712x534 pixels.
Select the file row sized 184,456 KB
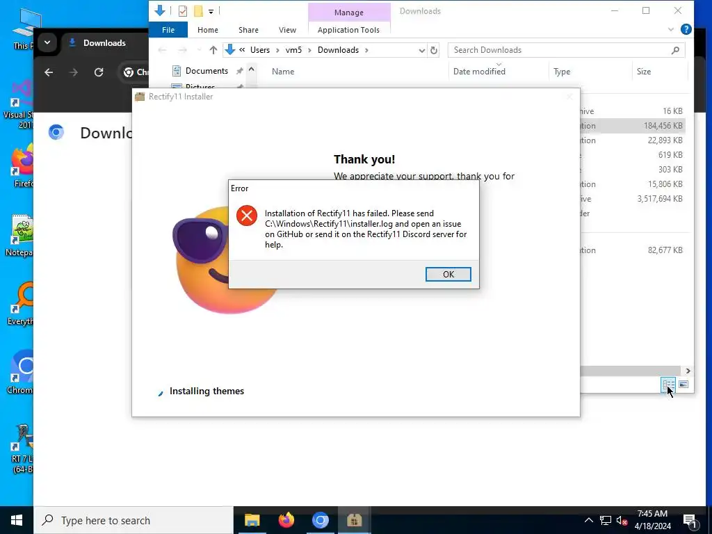pos(633,126)
